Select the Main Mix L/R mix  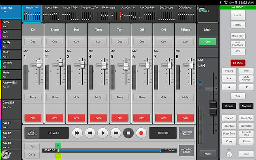tap(11, 12)
